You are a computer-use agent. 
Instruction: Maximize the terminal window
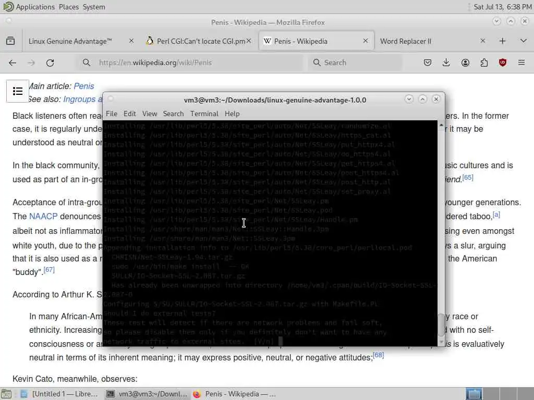422,99
